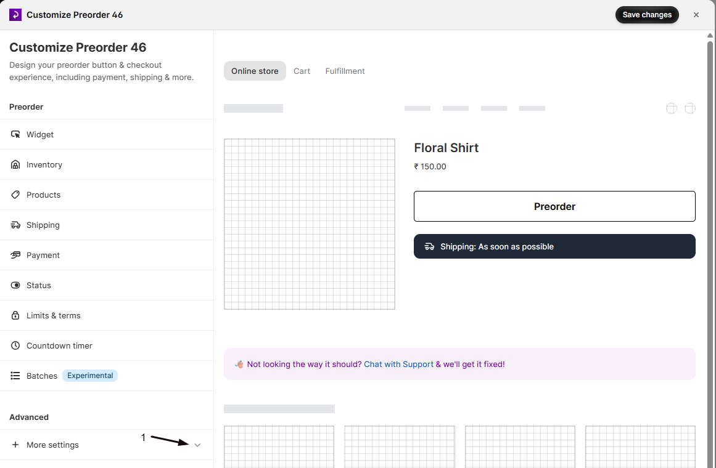Click the Shipping truck icon in sidebar

[15, 225]
